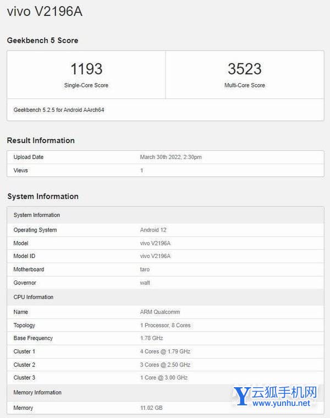Click the Cluster 2 label
This screenshot has width=330, height=418.
click(24, 365)
